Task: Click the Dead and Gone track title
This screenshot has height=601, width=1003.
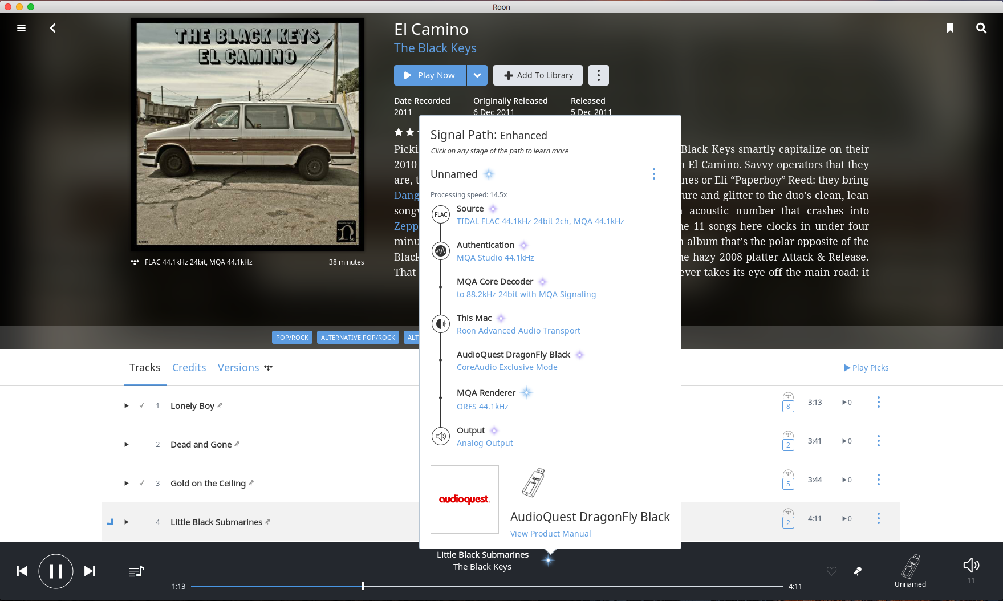Action: (x=201, y=445)
